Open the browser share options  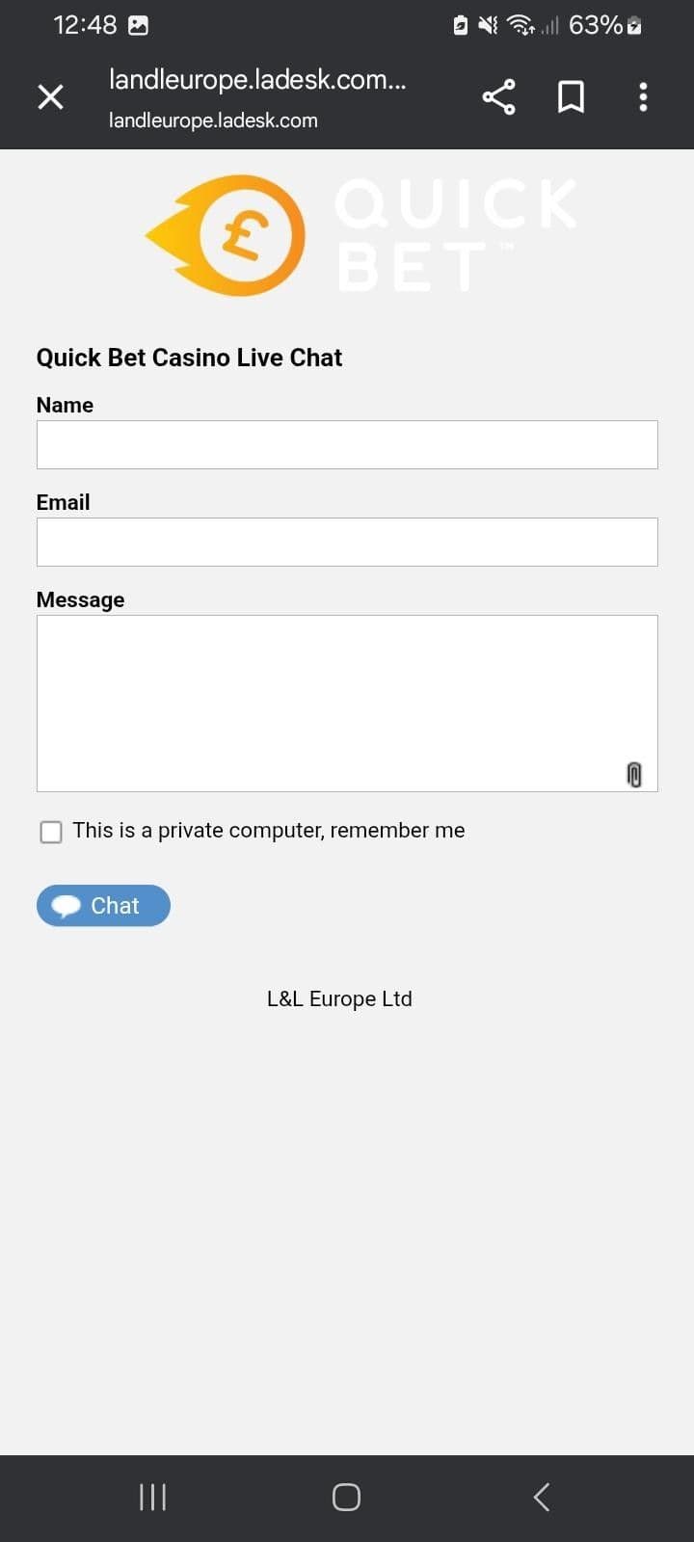(498, 96)
